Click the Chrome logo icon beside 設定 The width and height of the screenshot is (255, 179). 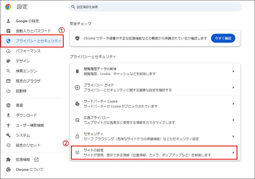click(8, 7)
